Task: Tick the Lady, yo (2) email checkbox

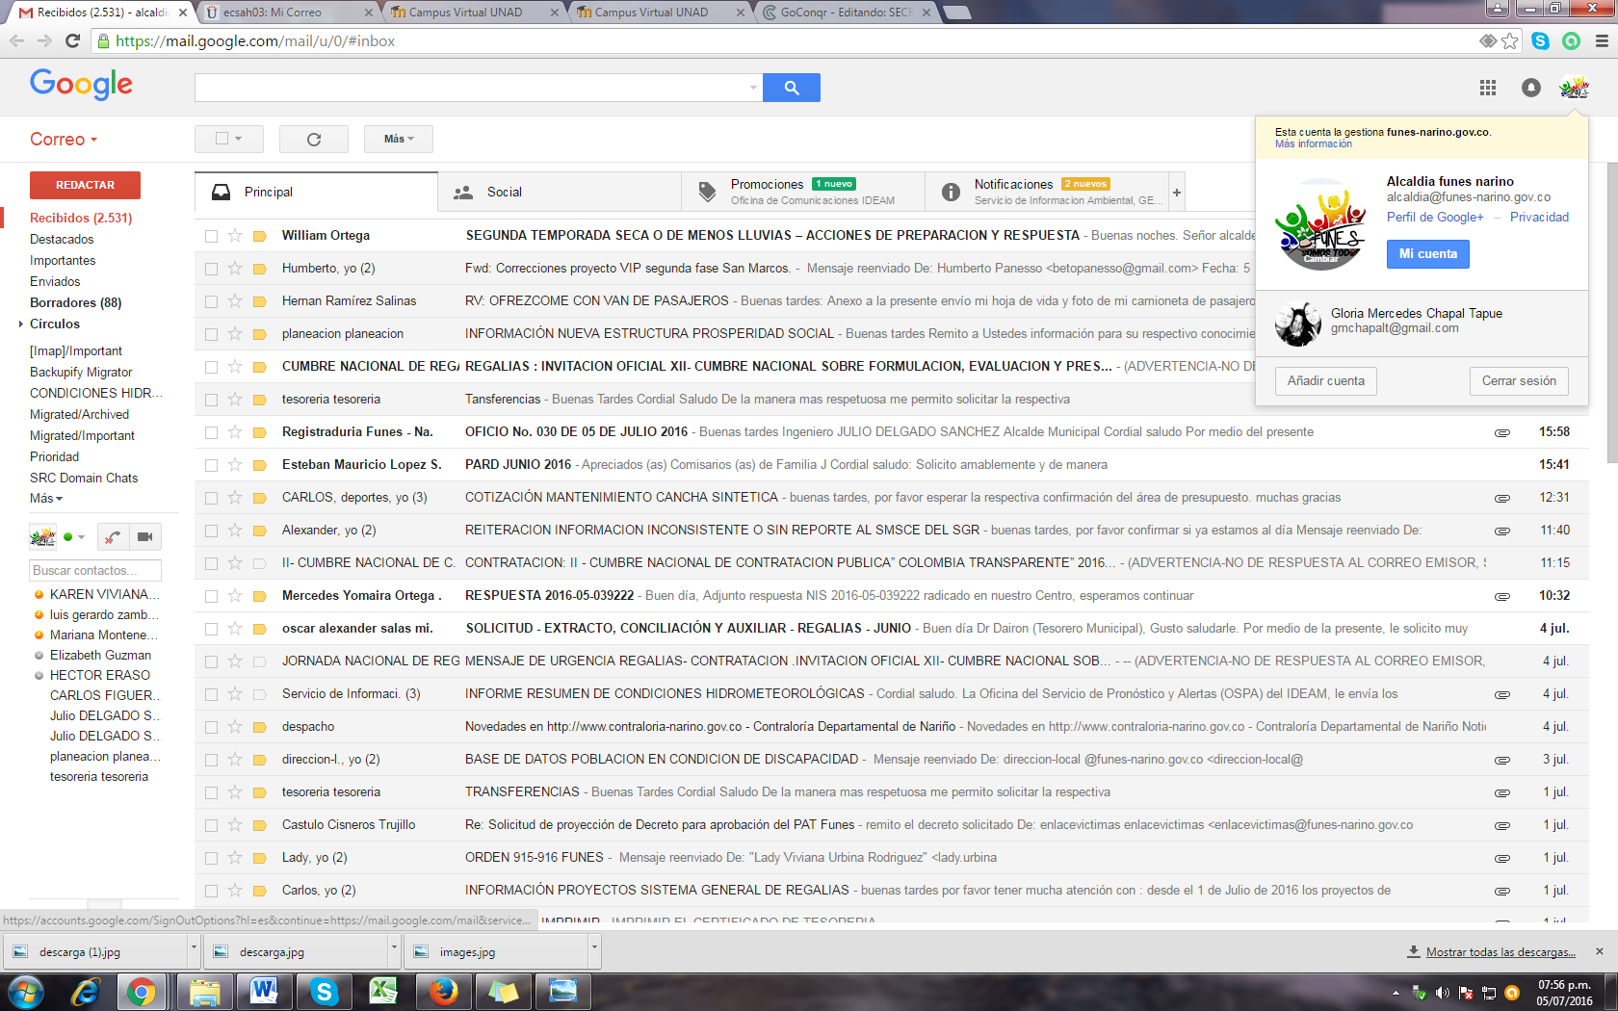Action: coord(211,858)
